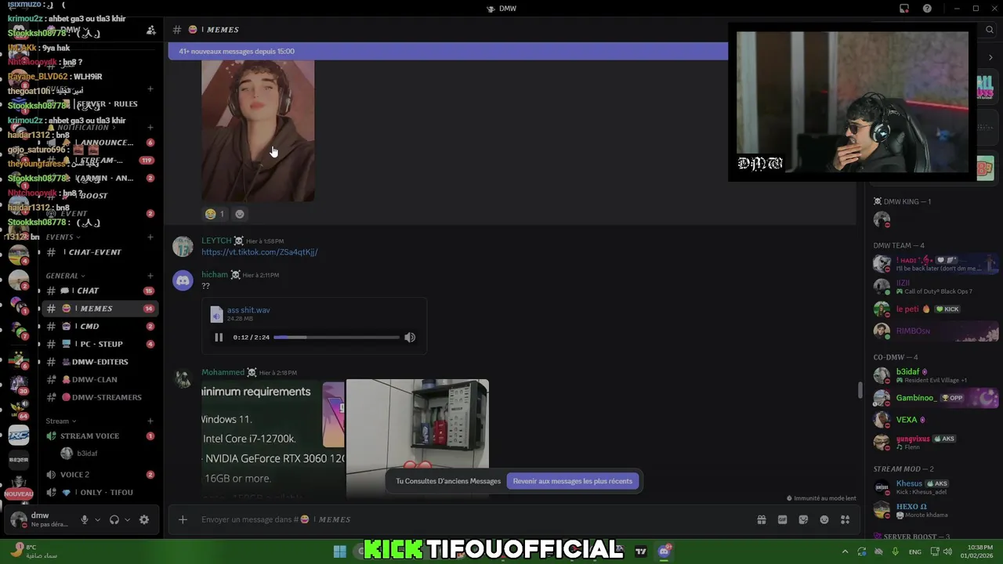1003x564 pixels.
Task: Show hidden system tray icons
Action: (845, 551)
